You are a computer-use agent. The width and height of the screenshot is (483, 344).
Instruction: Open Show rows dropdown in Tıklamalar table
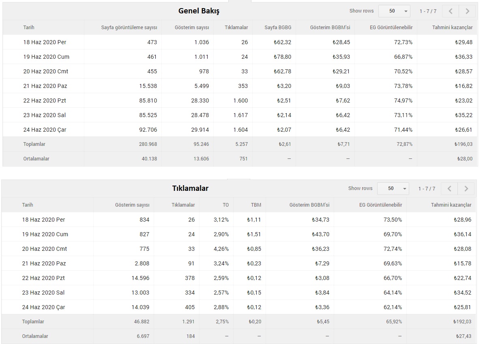click(x=393, y=188)
